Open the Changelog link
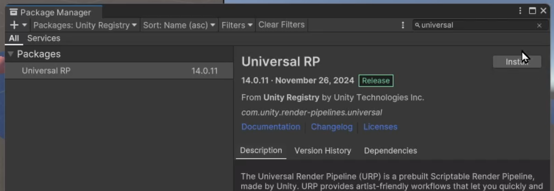 (x=332, y=127)
